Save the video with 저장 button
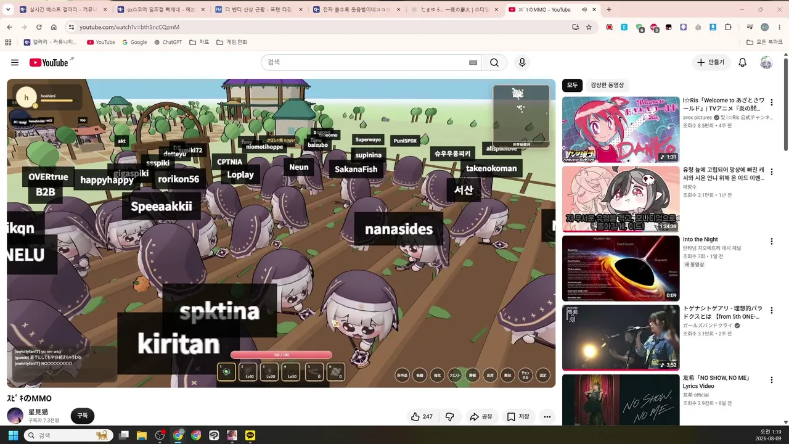 pyautogui.click(x=518, y=417)
